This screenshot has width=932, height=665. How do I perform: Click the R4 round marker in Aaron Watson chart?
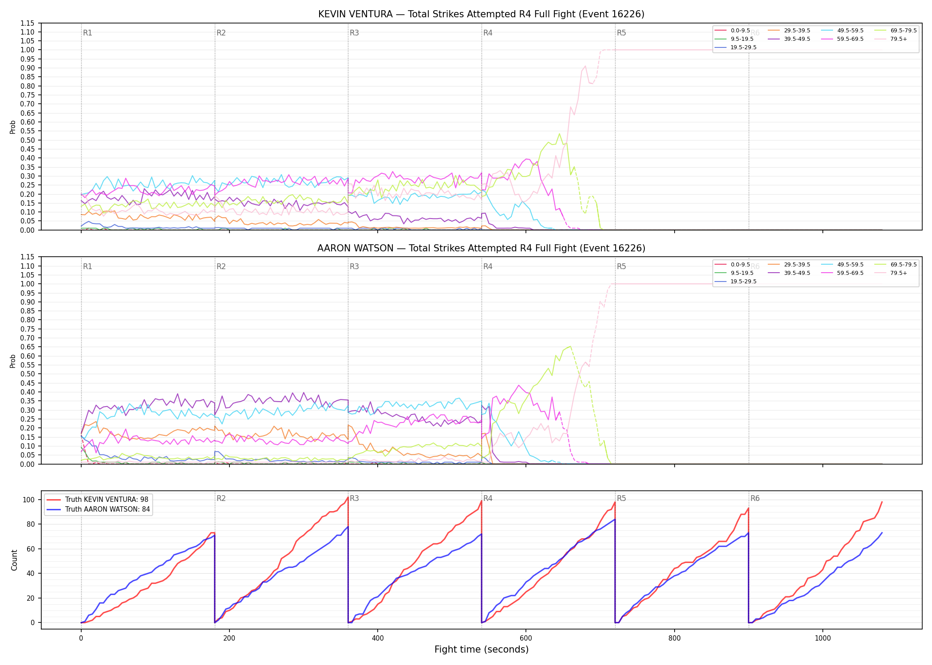(488, 267)
